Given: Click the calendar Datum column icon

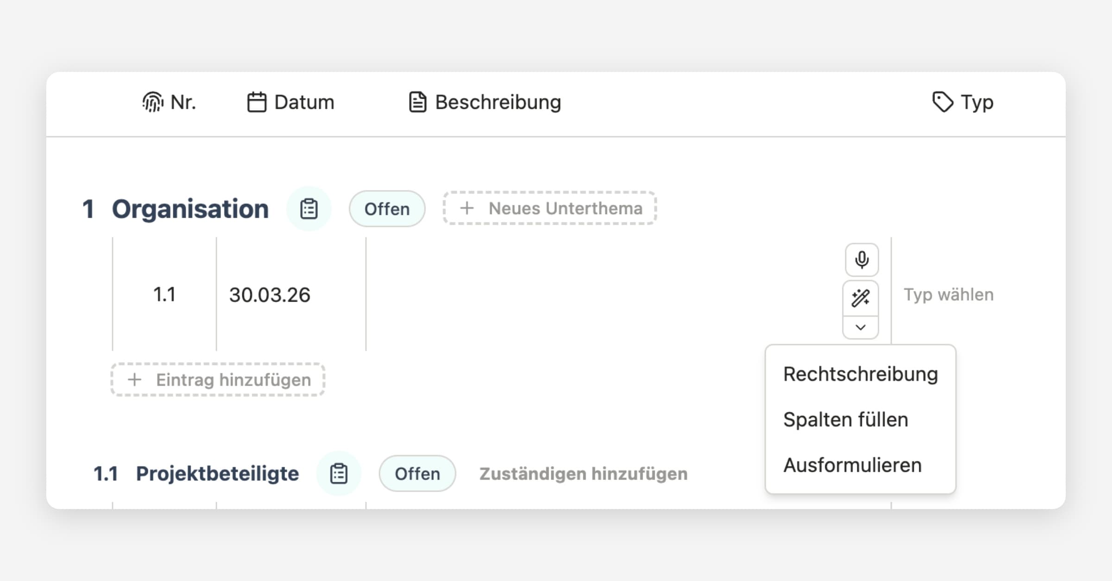Looking at the screenshot, I should click(x=257, y=102).
